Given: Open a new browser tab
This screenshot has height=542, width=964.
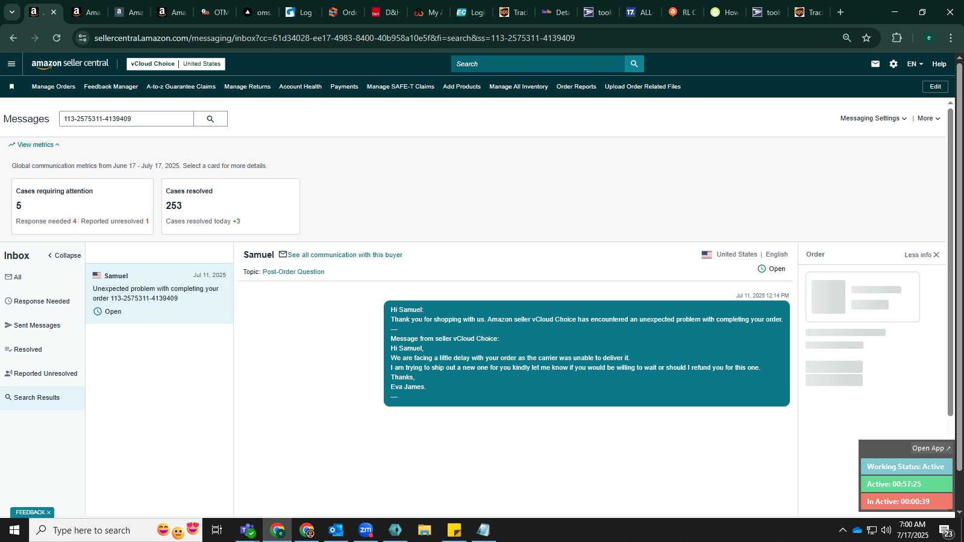Looking at the screenshot, I should (x=840, y=12).
